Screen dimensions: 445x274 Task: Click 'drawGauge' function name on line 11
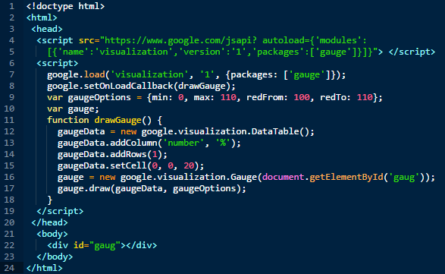[x=118, y=120]
